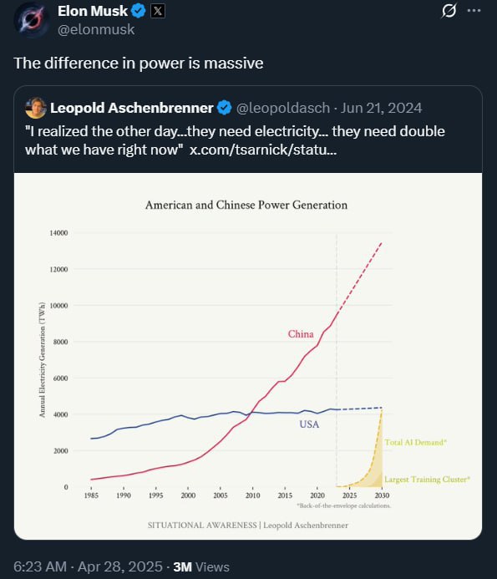Open the Leopold Aschenbrenner display name
The width and height of the screenshot is (497, 579).
click(132, 108)
